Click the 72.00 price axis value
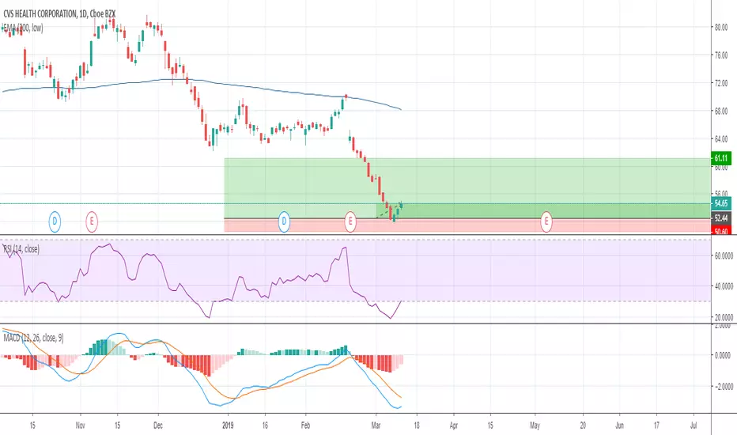Viewport: 737px width, 435px height. pos(721,83)
